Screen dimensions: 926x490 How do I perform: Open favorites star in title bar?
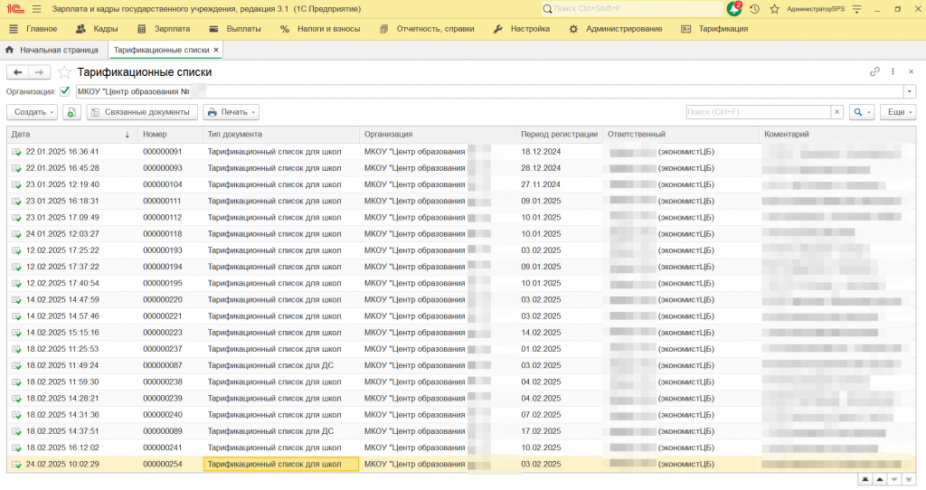[774, 9]
